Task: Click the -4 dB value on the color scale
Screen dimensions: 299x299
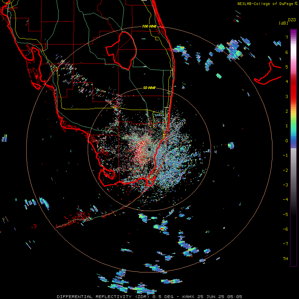Action: 285,199
